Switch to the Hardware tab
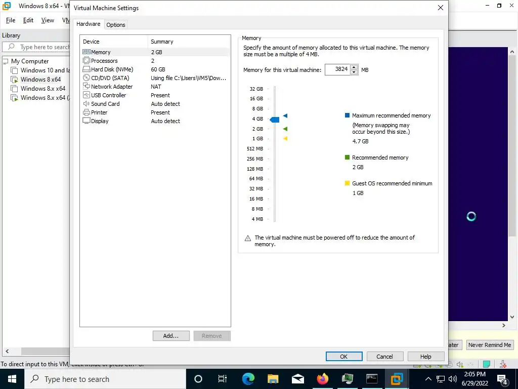The height and width of the screenshot is (389, 518). (x=88, y=24)
